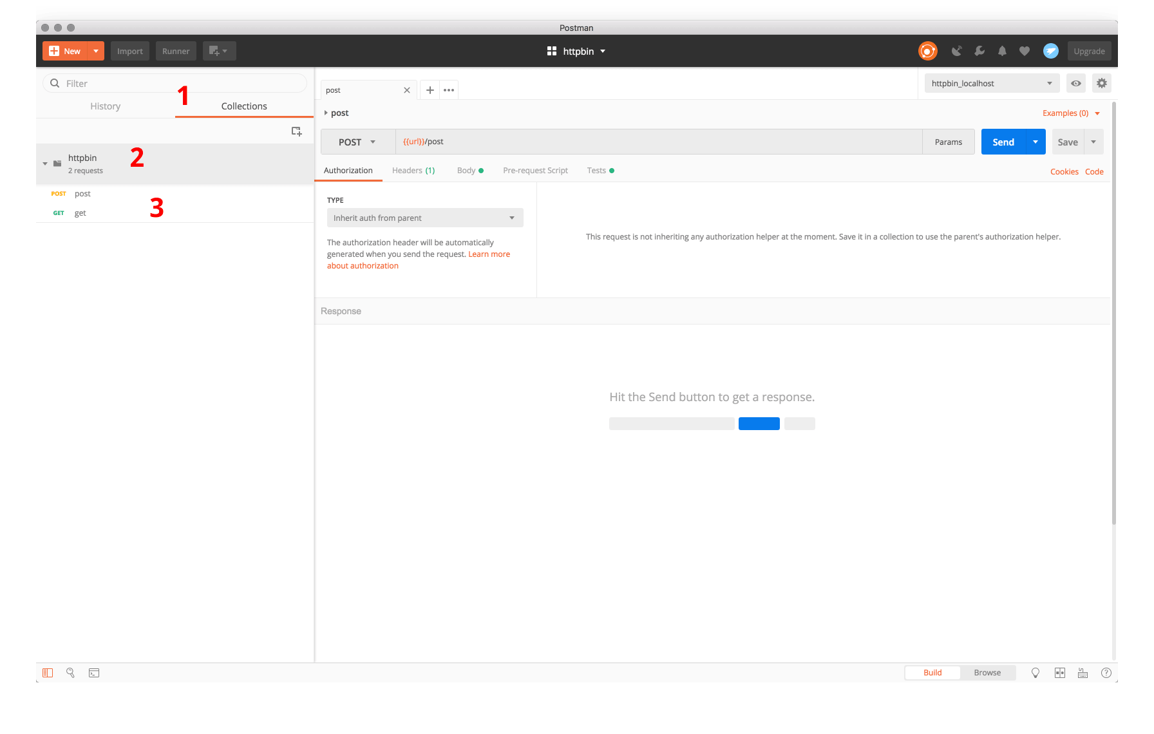The image size is (1154, 734).
Task: Open the GET get request in sidebar
Action: (x=175, y=212)
